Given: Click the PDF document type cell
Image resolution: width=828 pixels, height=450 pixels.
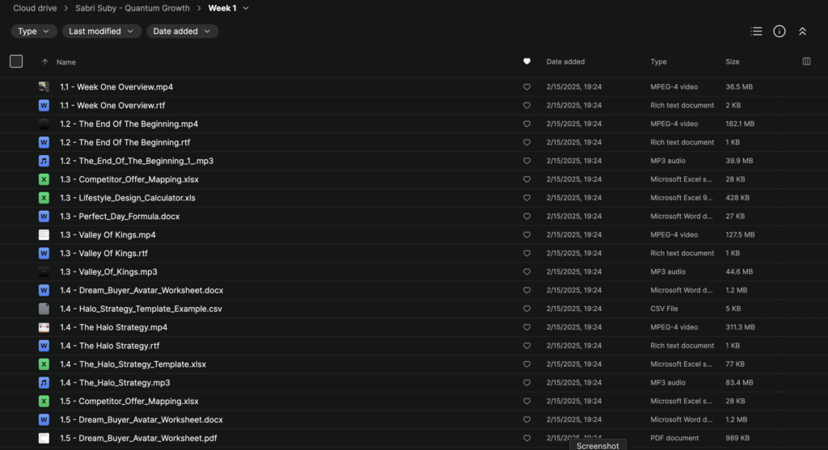Looking at the screenshot, I should click(674, 437).
